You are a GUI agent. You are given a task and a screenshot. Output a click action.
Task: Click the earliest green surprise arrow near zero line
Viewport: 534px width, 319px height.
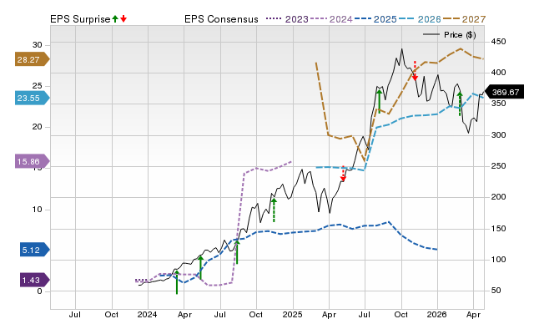pos(177,282)
